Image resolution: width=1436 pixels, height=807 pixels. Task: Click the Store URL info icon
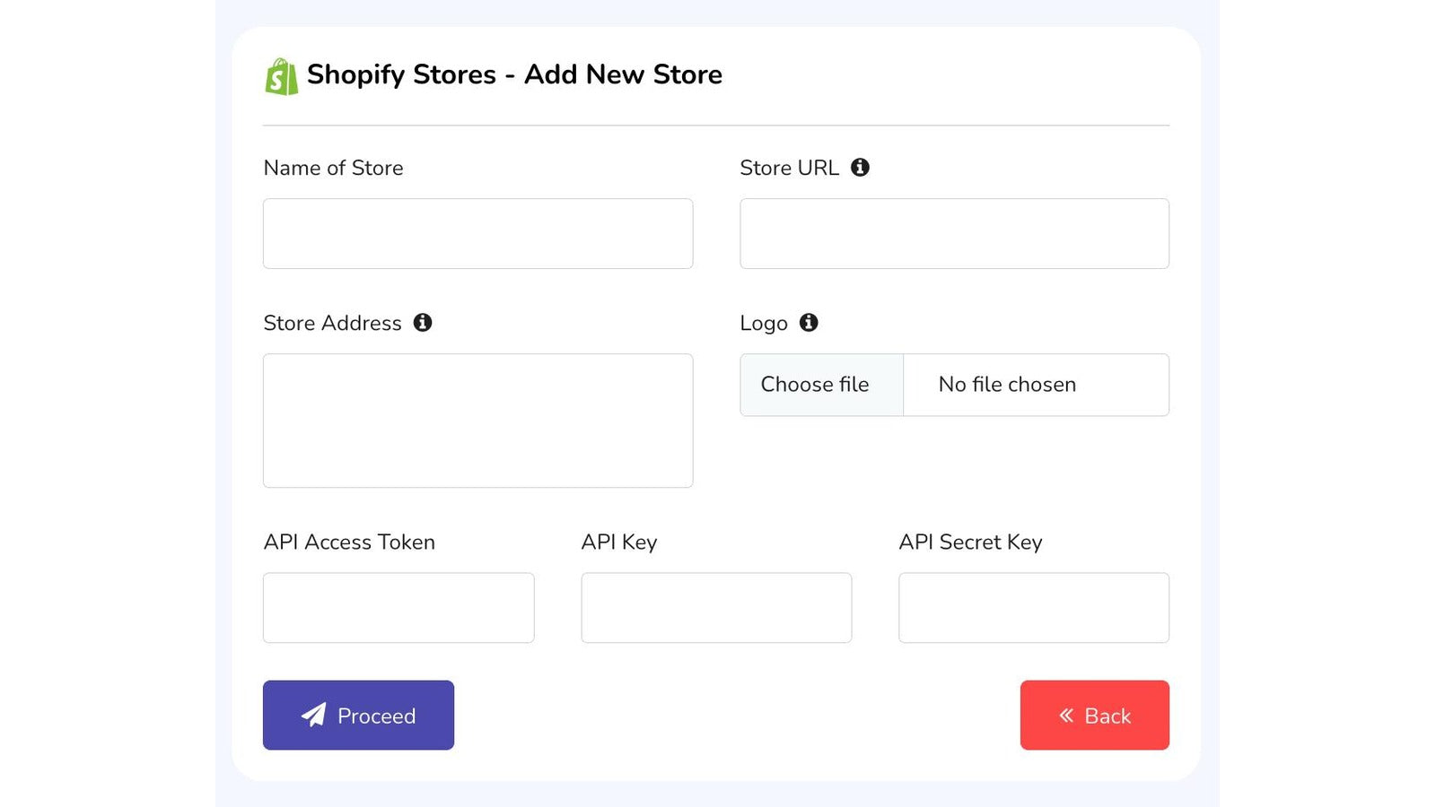tap(860, 168)
